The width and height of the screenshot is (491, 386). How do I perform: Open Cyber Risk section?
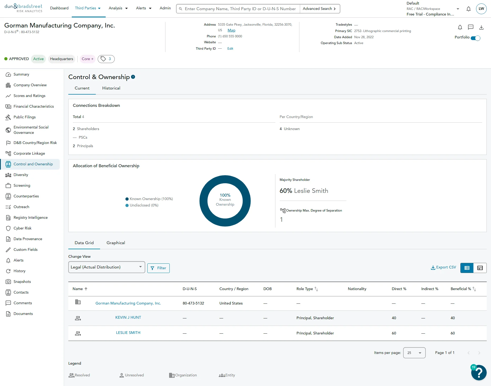22,228
